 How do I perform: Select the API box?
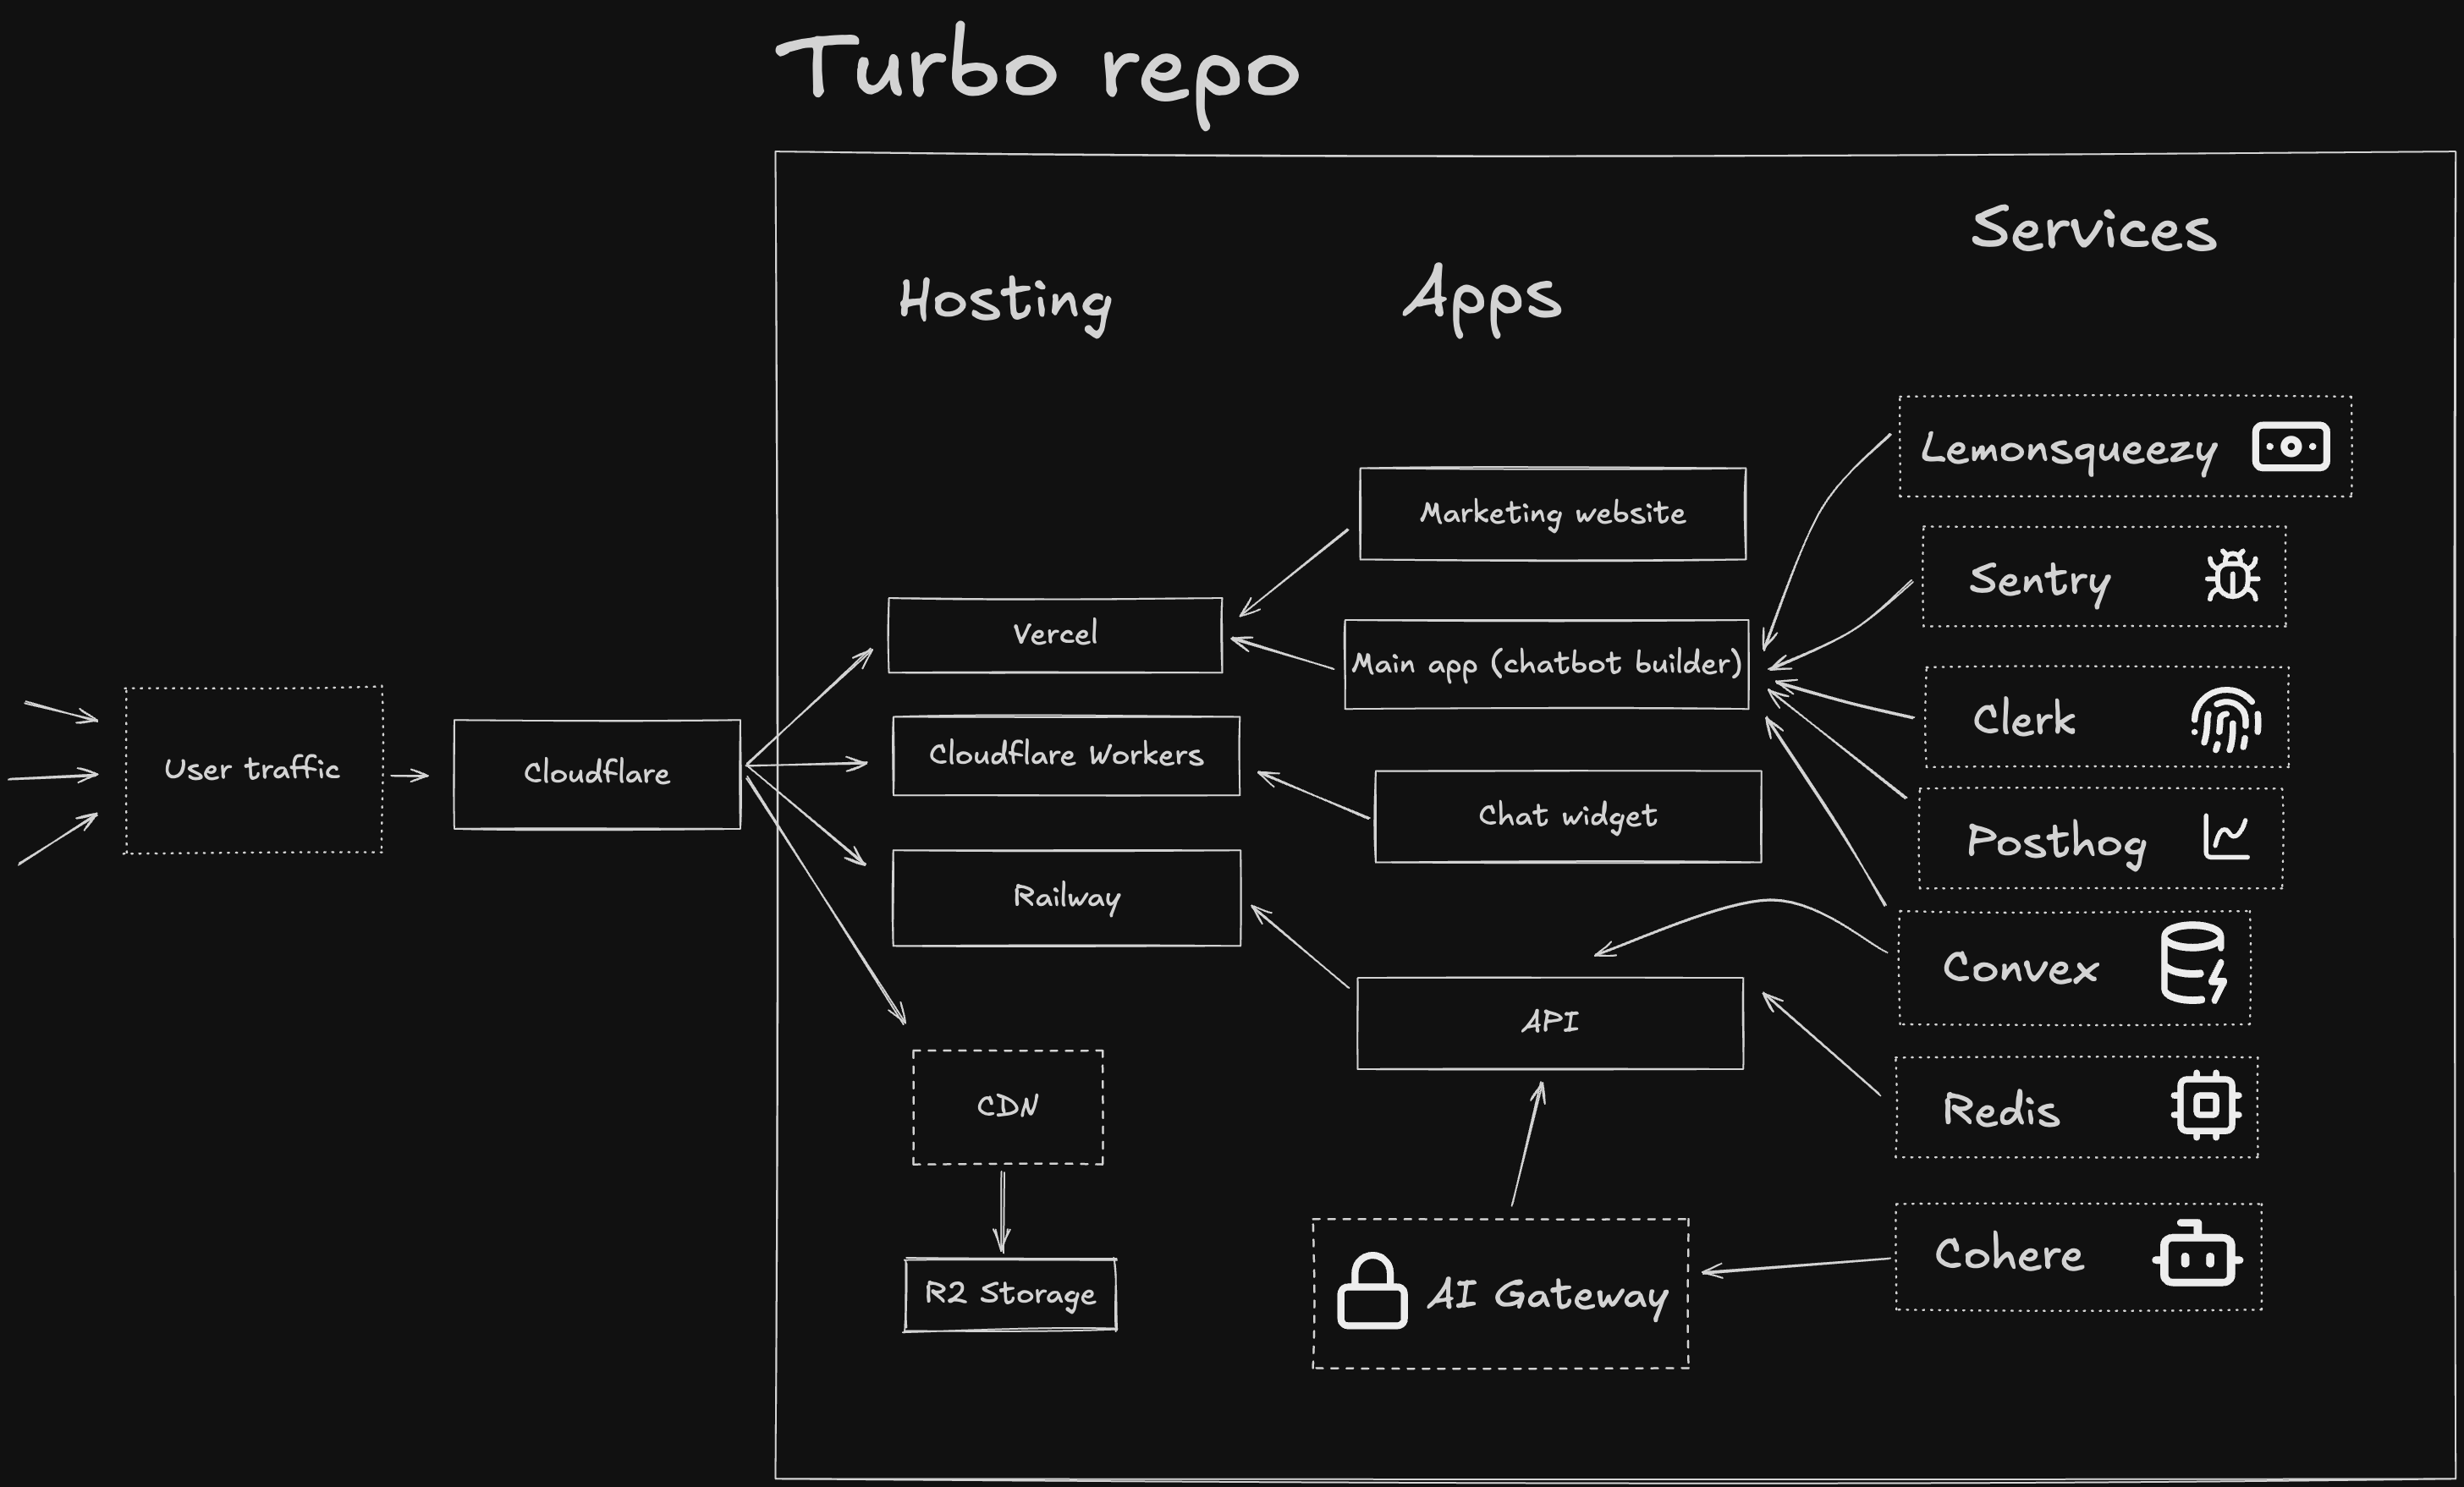coord(1550,1023)
